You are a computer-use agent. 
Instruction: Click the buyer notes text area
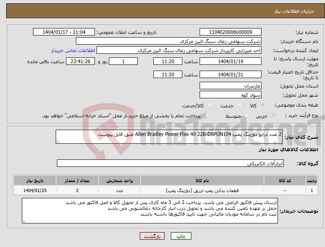point(150,211)
